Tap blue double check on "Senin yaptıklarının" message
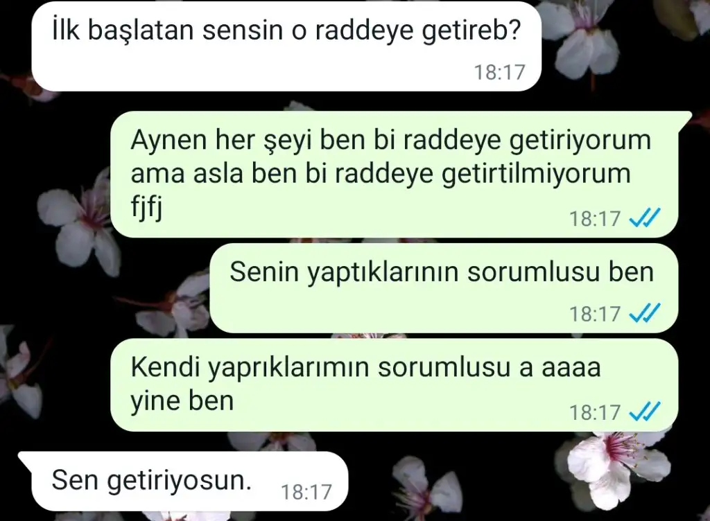Viewport: 710px width, 521px height. pyautogui.click(x=645, y=313)
